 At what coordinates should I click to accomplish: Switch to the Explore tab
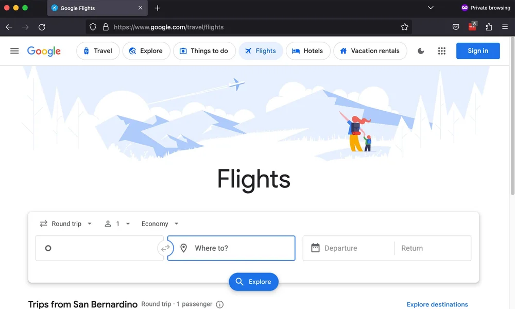146,51
